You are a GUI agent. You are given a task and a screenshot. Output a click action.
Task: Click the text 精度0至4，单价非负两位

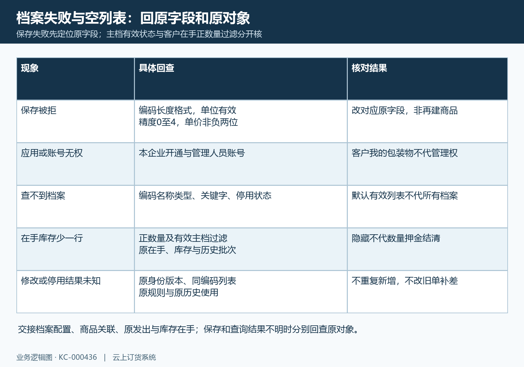(x=188, y=122)
